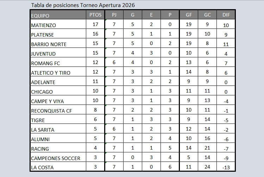Screen dimensions: 264x177
Task: Click the MATIENZO team name cell
Action: point(43,25)
